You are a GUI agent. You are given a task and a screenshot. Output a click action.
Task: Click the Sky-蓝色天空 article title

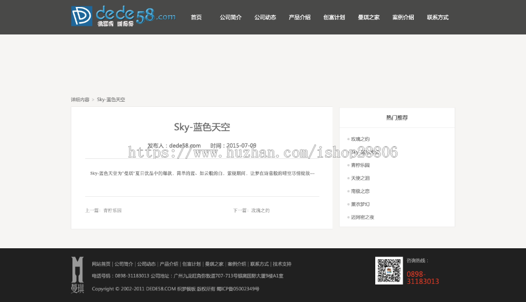click(202, 127)
